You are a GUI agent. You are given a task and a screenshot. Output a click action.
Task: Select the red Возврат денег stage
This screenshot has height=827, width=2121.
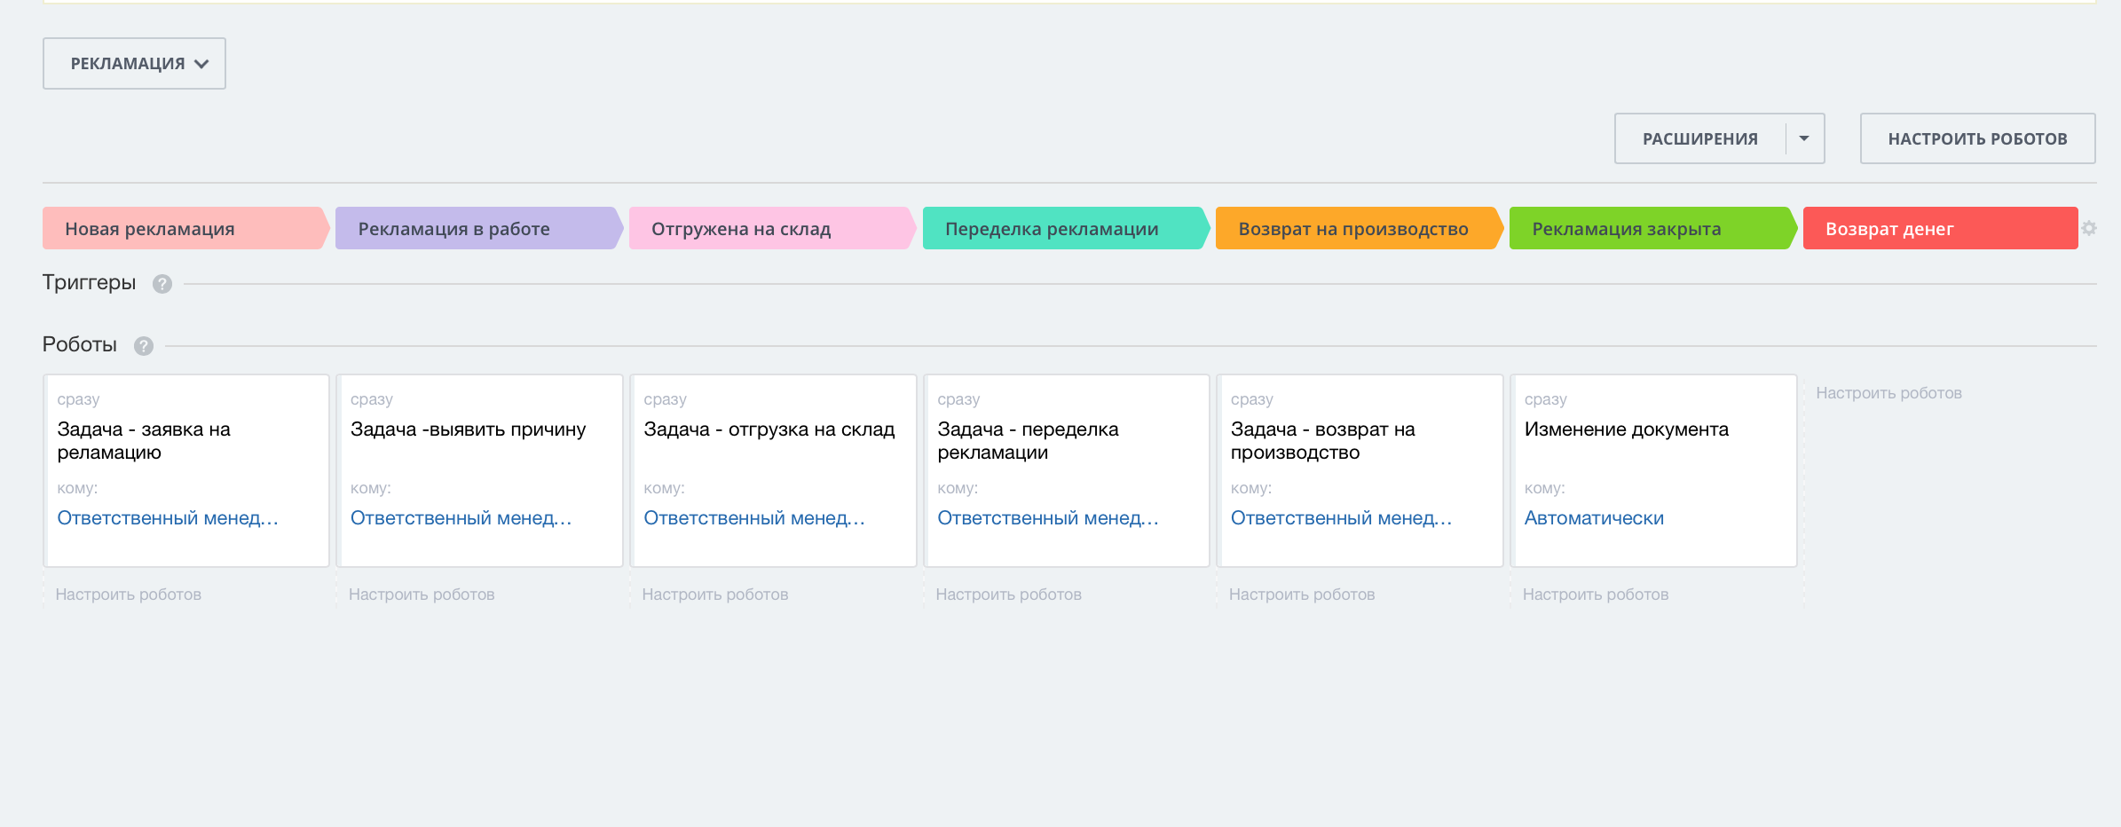click(1940, 229)
